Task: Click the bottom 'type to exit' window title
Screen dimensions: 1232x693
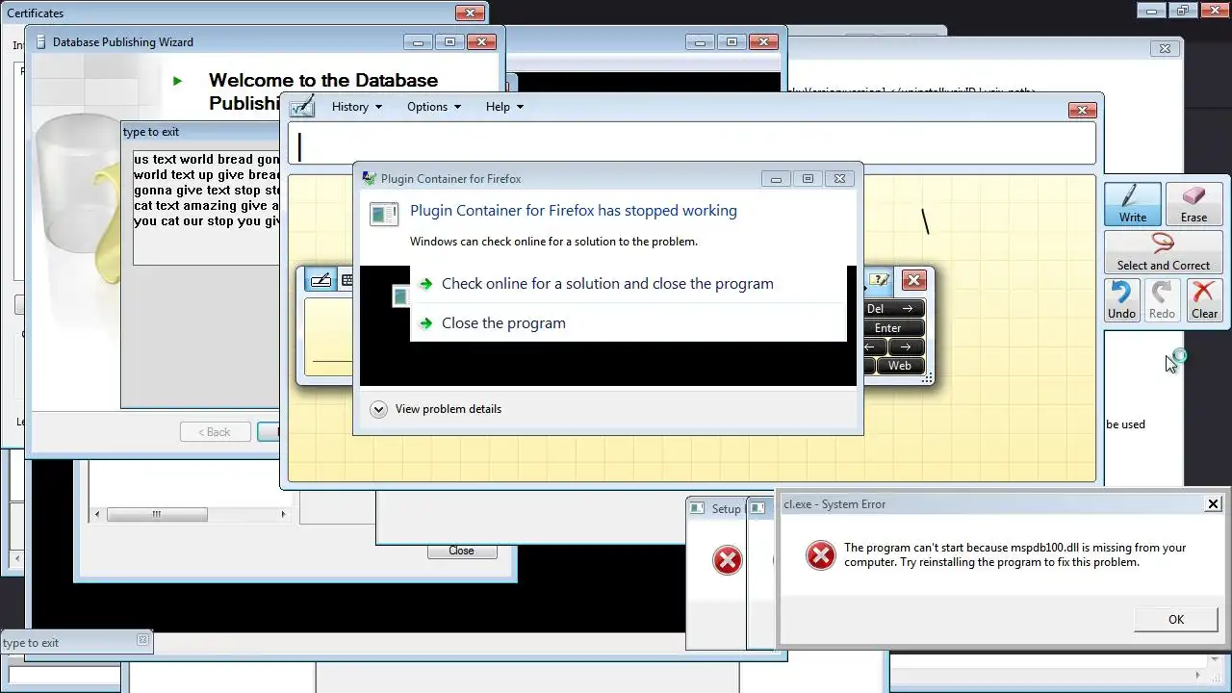Action: [31, 643]
